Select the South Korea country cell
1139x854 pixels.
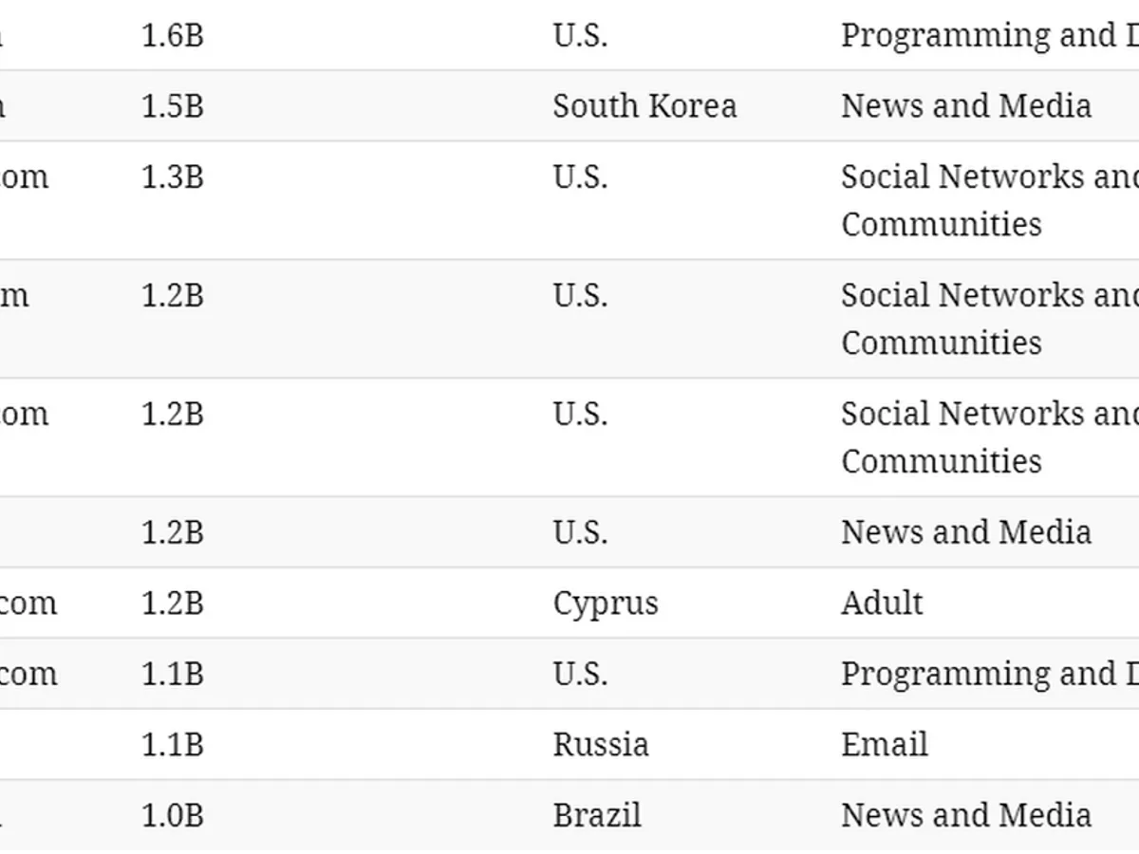point(644,105)
